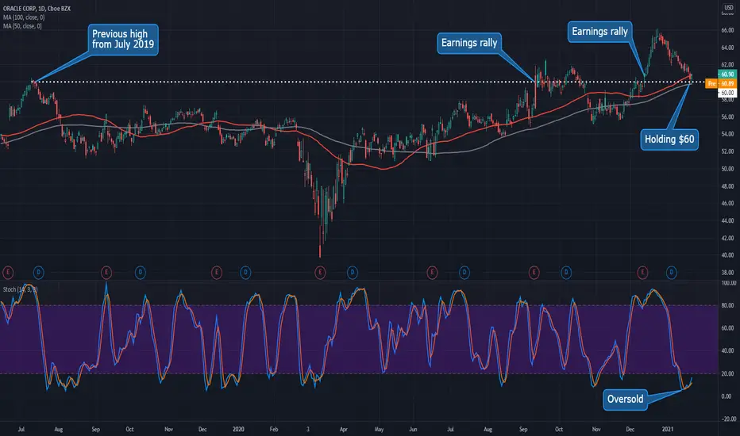Click the January 2021 dividend marker
The width and height of the screenshot is (740, 436).
(671, 272)
